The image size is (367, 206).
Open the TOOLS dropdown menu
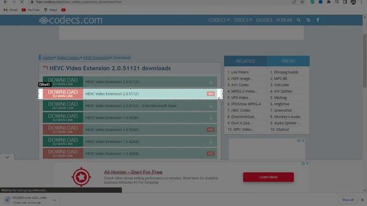pos(243,20)
